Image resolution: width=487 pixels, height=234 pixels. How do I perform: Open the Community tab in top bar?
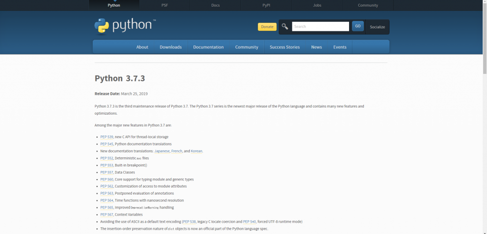(x=368, y=5)
